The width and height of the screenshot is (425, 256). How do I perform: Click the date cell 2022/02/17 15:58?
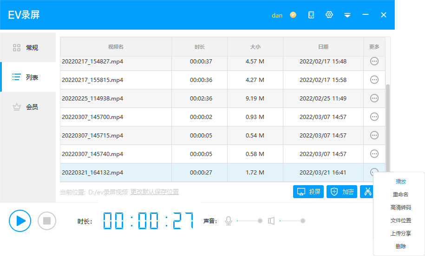(323, 80)
